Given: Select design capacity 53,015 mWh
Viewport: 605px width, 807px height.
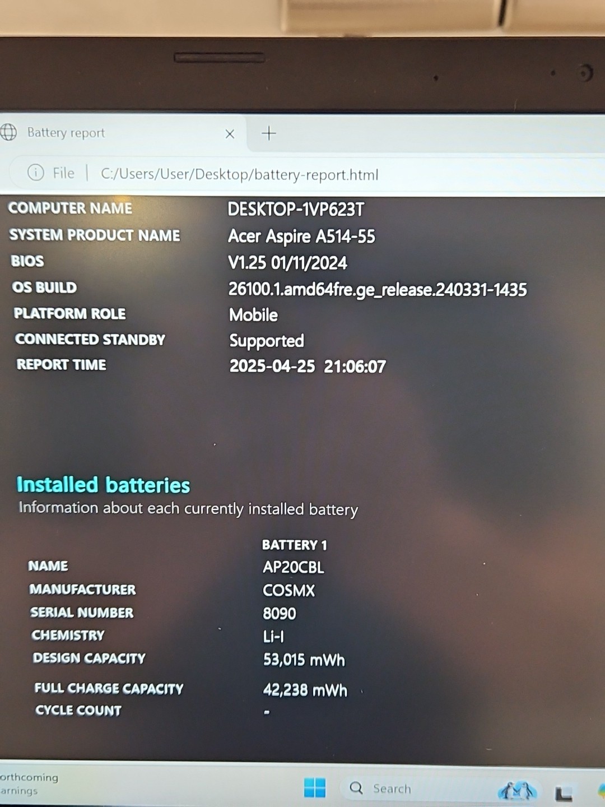Looking at the screenshot, I should [304, 660].
